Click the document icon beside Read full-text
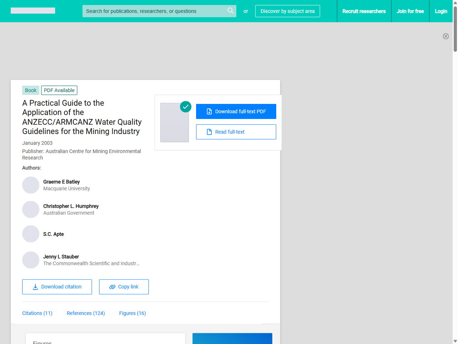Viewport: 458px width, 344px height. pyautogui.click(x=209, y=132)
